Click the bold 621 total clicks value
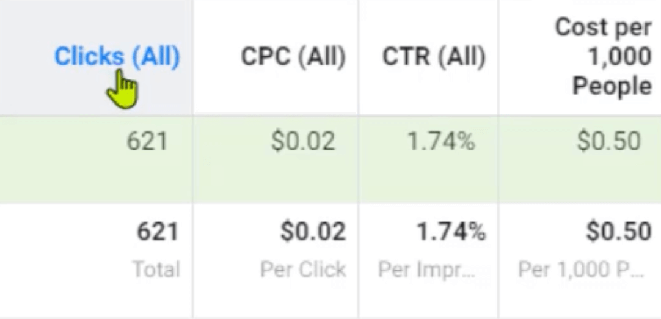The height and width of the screenshot is (319, 661). (x=158, y=232)
